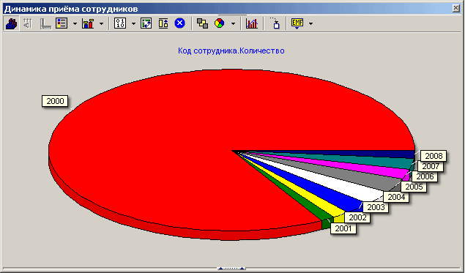The width and height of the screenshot is (465, 273).
Task: Select the 2001 data label
Action: coord(343,228)
